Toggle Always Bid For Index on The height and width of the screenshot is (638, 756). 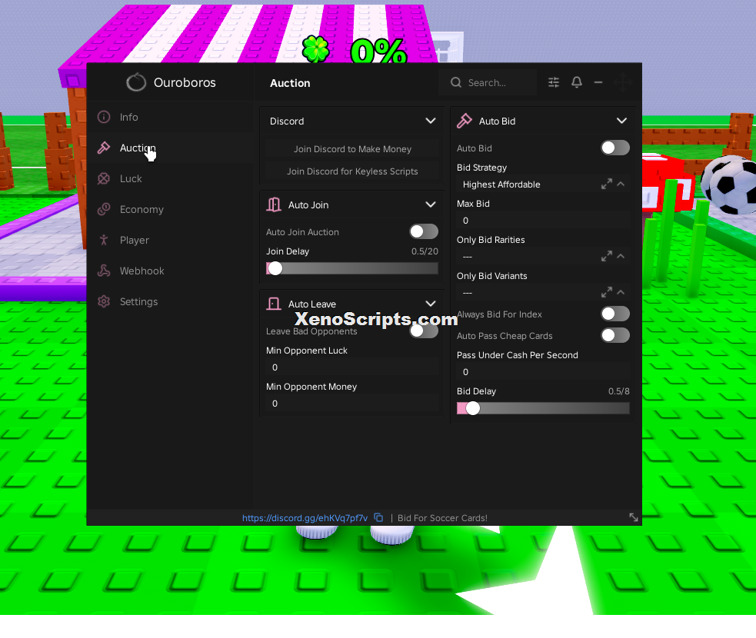point(614,314)
